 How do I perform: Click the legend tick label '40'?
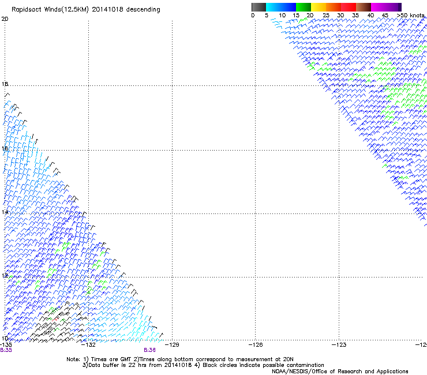point(370,16)
